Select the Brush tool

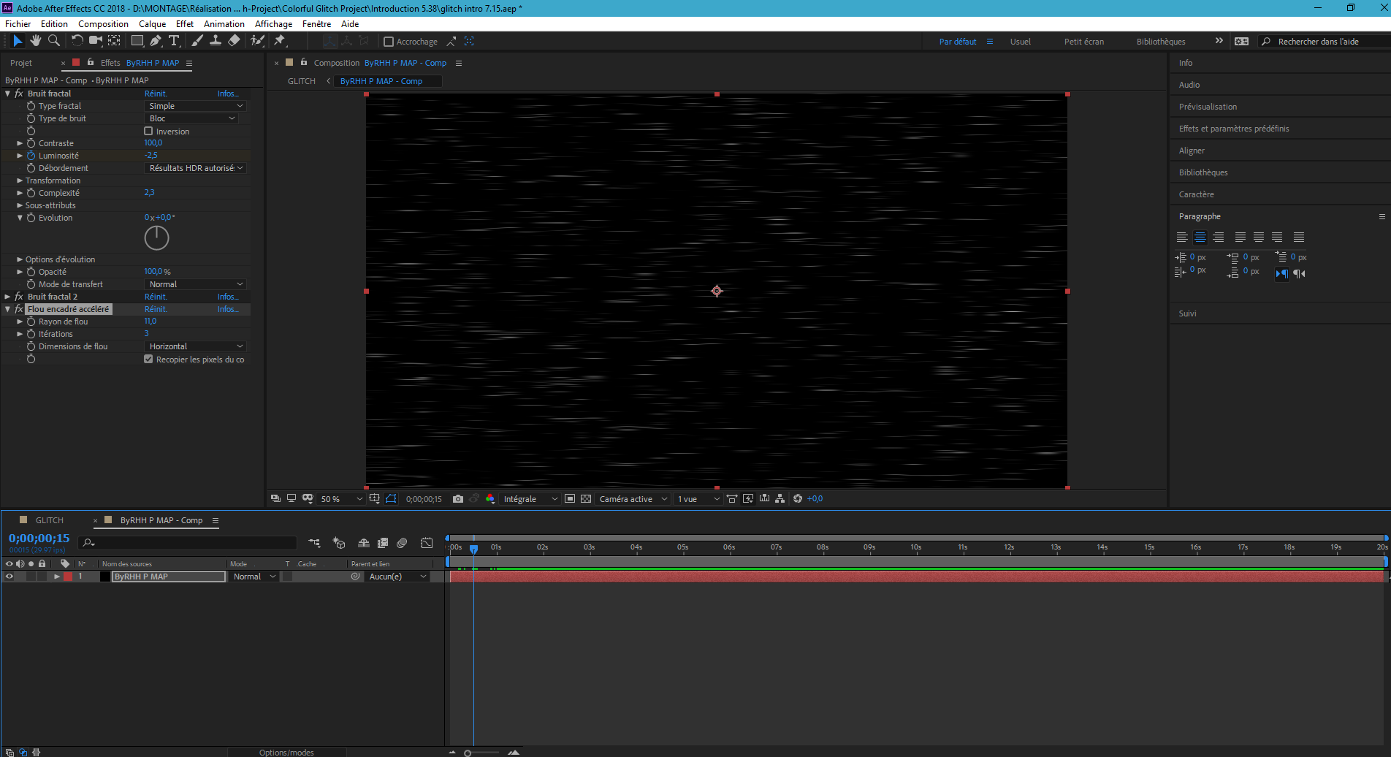(x=197, y=41)
